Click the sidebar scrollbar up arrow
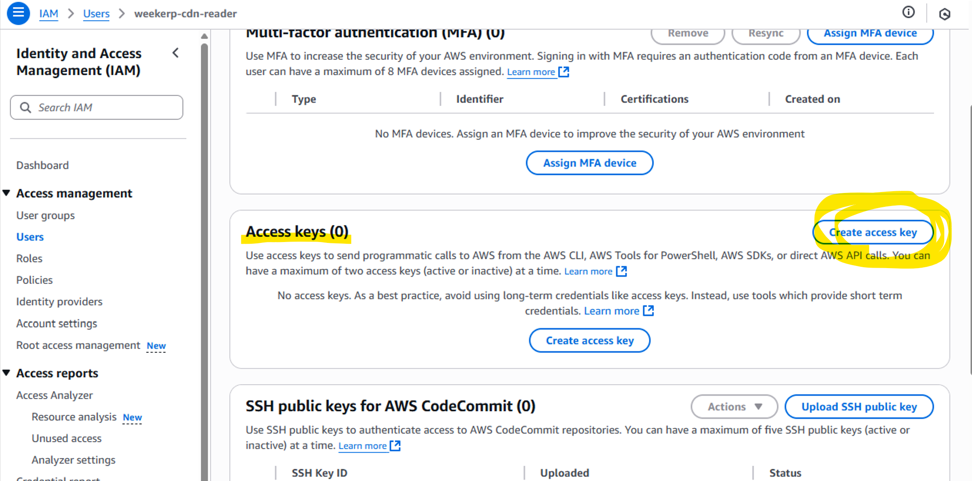 [x=204, y=36]
